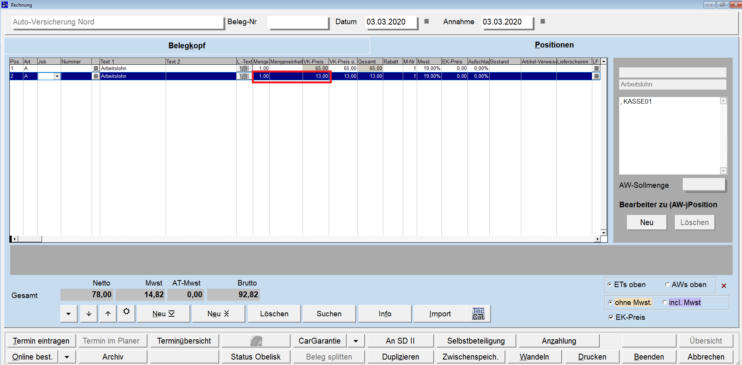Click the CarGarantie button
The image size is (742, 365).
[320, 341]
